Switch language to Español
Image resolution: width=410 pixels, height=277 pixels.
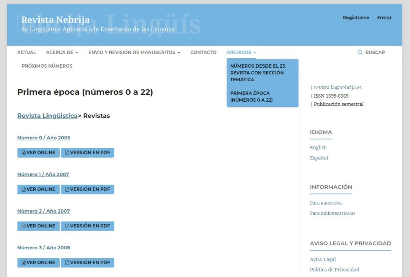pos(319,158)
